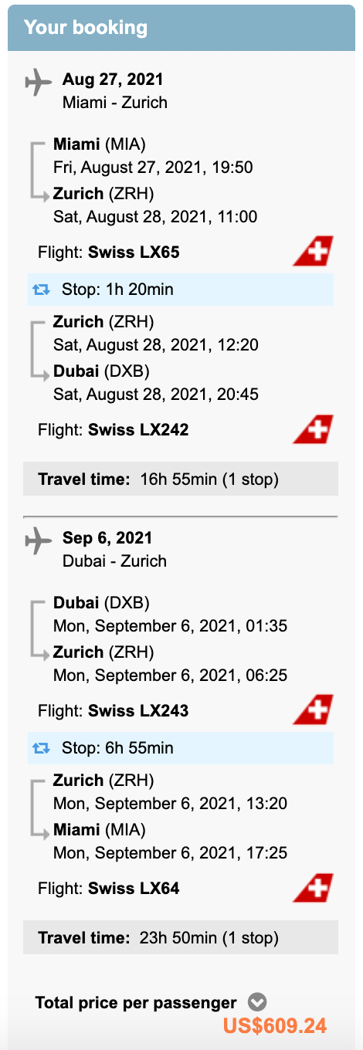Click the Travel time 16h 55min bar
The width and height of the screenshot is (363, 1050).
(x=181, y=479)
